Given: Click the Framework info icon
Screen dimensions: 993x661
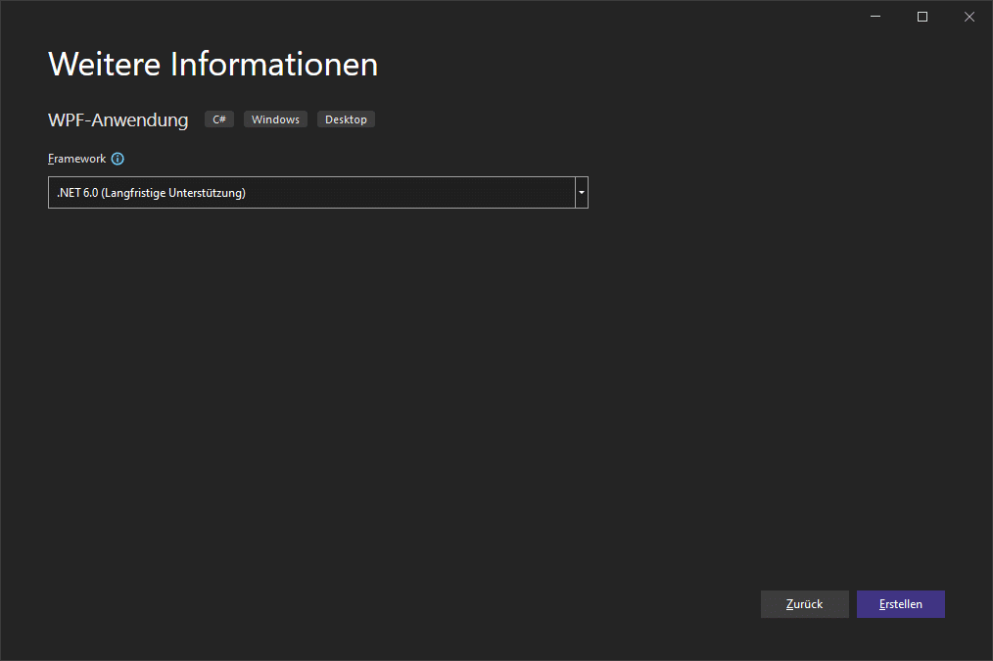Looking at the screenshot, I should [x=118, y=159].
